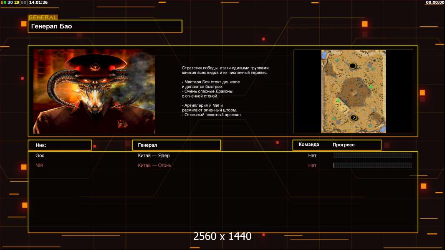
Task: Click God's loading progress bar
Action: pos(372,155)
